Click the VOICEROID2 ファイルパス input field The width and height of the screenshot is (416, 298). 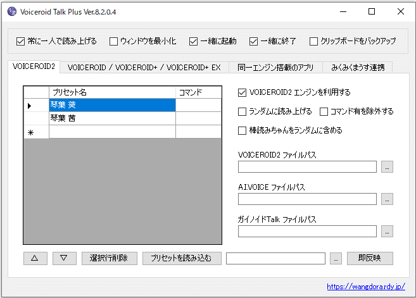[307, 167]
